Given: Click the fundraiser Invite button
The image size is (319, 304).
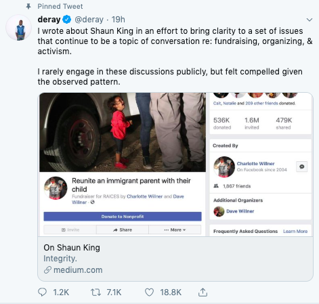Looking at the screenshot, I should pyautogui.click(x=70, y=230).
